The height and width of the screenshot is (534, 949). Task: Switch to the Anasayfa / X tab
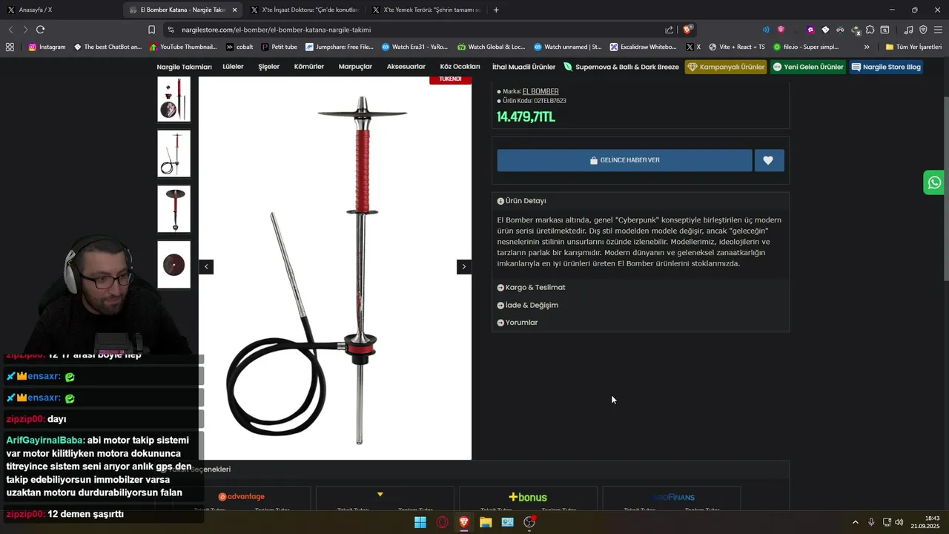tap(62, 10)
